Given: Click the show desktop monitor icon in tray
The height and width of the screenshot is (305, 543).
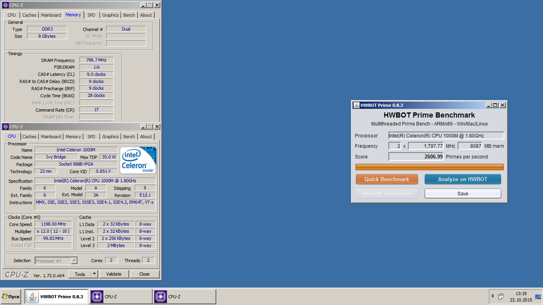Looking at the screenshot, I should 538,296.
